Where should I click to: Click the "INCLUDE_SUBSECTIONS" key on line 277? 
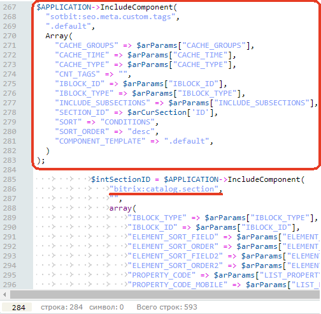click(x=103, y=103)
